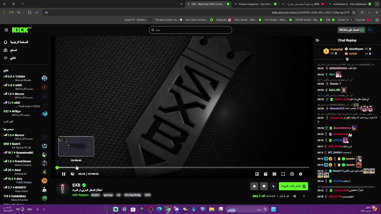The width and height of the screenshot is (381, 214).
Task: Switch to Achievements Kick Dashboard tab
Action: click(349, 4)
